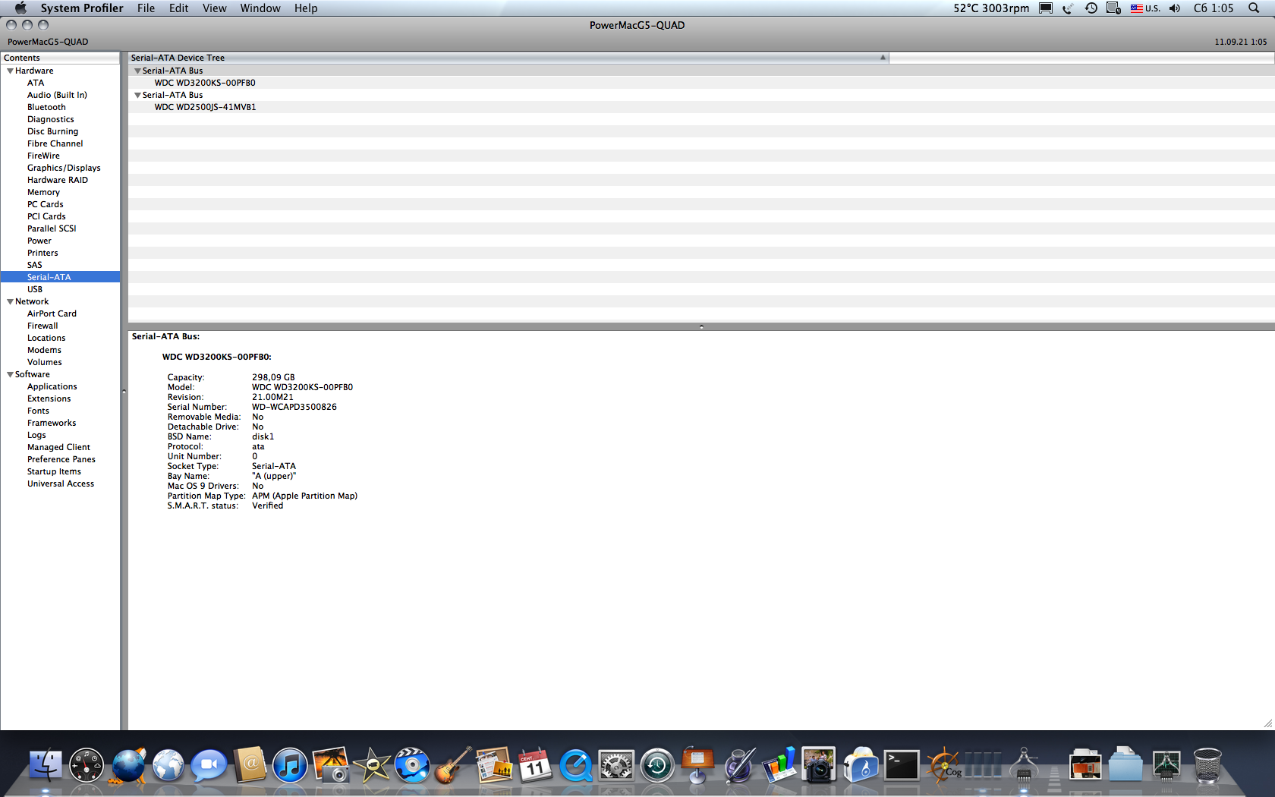Open Numbers chart icon in dock
This screenshot has width=1275, height=797.
pos(779,765)
